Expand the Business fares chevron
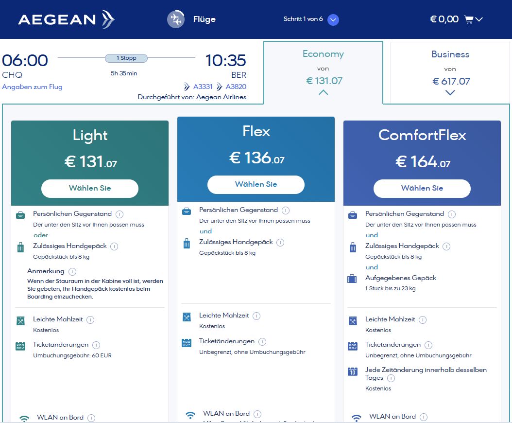Image resolution: width=512 pixels, height=423 pixels. 450,93
